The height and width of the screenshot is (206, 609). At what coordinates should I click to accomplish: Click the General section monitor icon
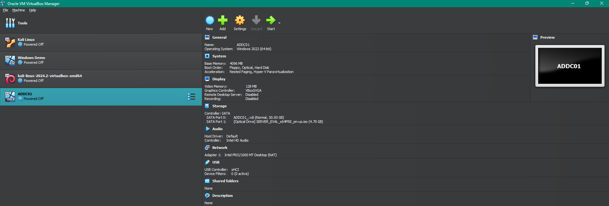click(x=207, y=37)
